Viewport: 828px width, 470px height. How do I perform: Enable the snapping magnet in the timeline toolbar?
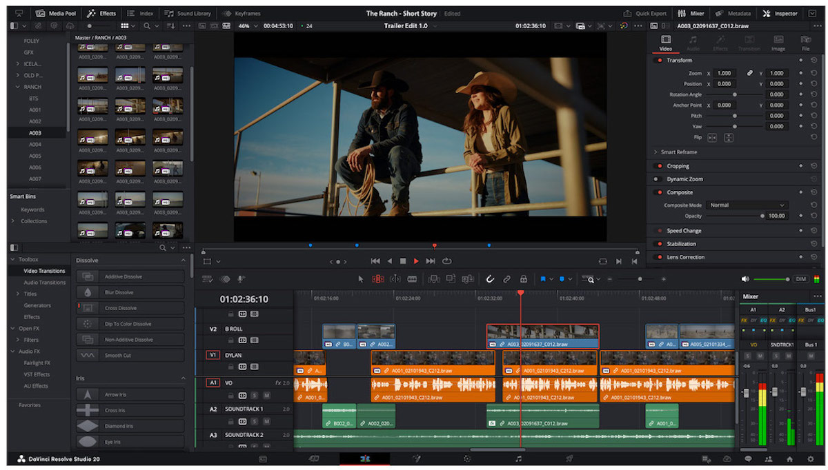point(490,278)
